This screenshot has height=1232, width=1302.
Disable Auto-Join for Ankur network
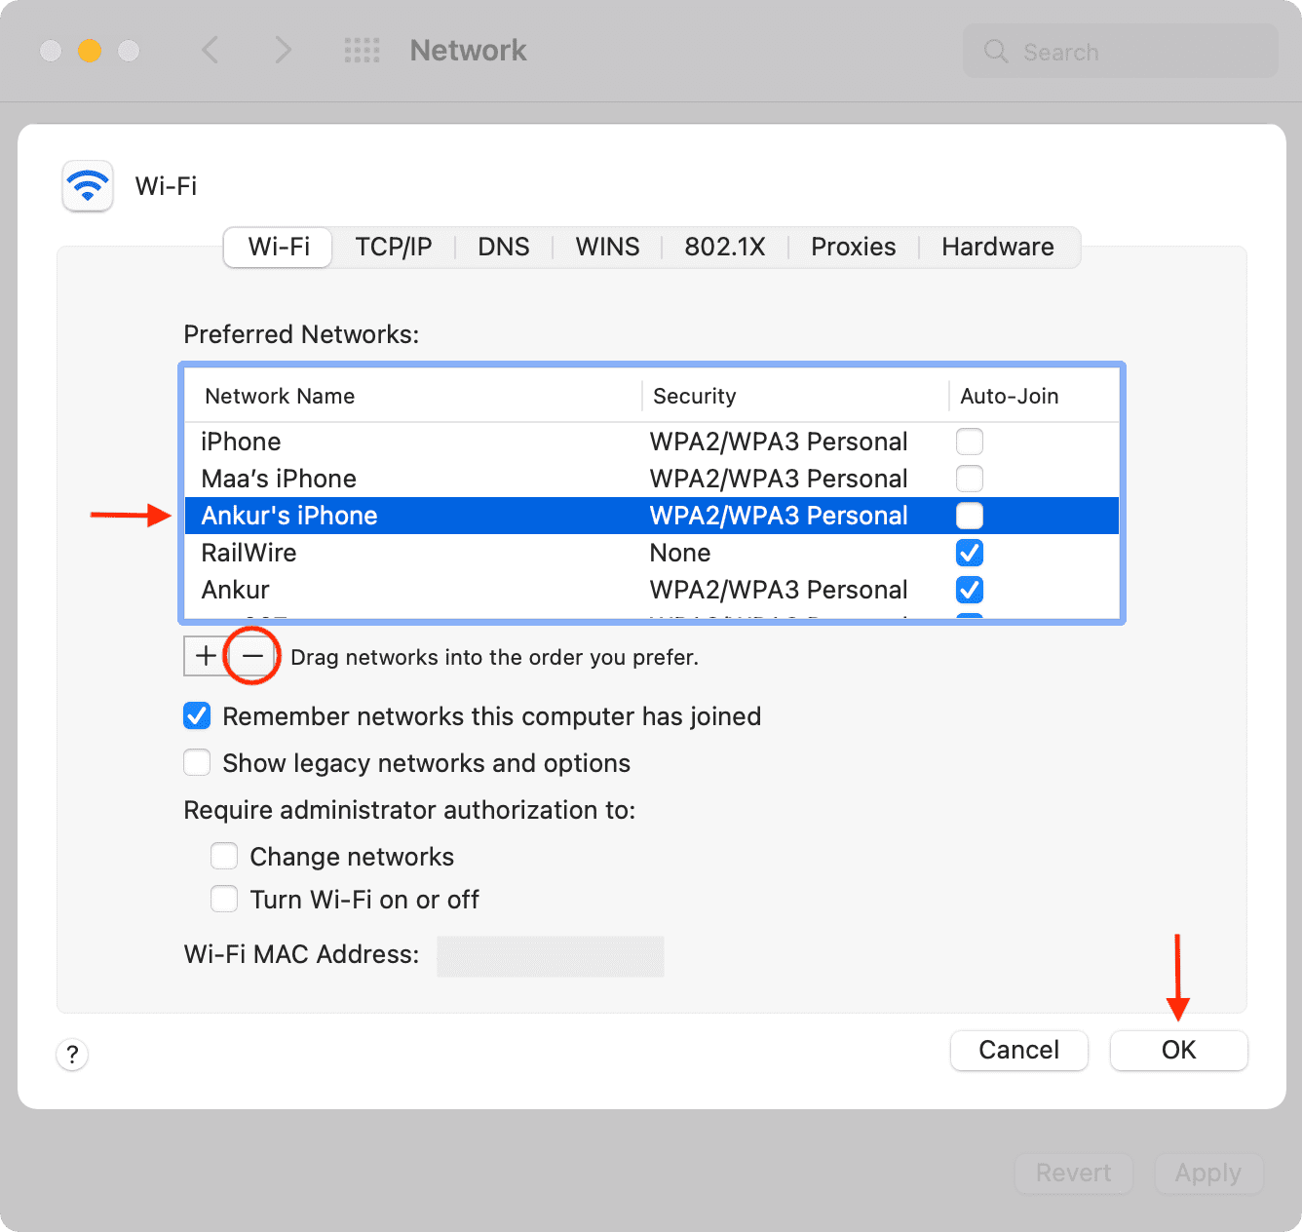[970, 590]
